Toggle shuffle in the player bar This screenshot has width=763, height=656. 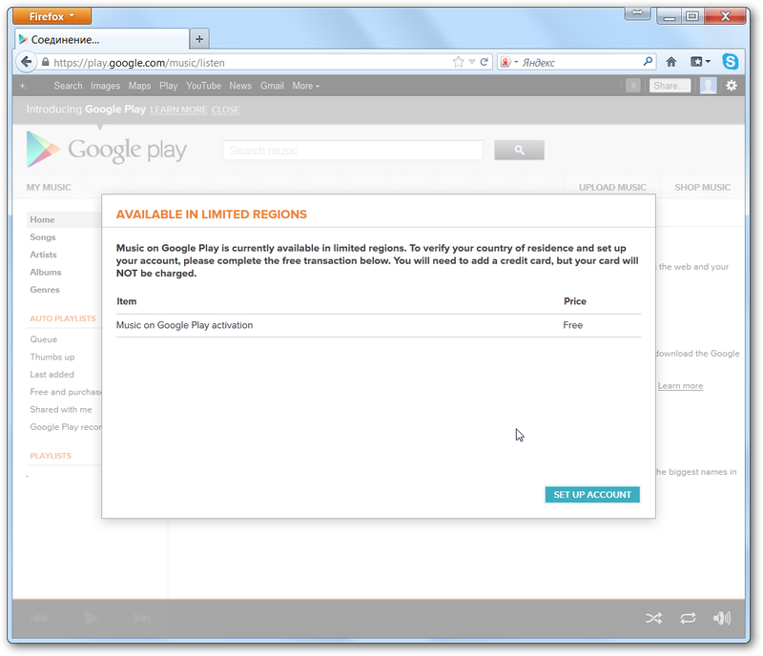click(653, 618)
